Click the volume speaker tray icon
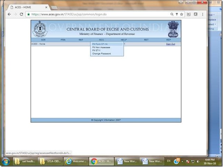 [198, 161]
